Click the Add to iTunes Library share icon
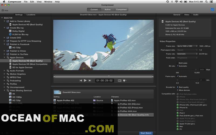 click(8, 21)
